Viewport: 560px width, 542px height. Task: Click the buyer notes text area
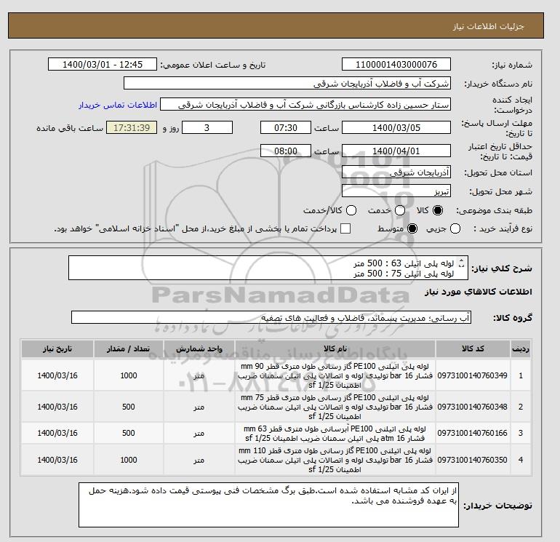[268, 505]
